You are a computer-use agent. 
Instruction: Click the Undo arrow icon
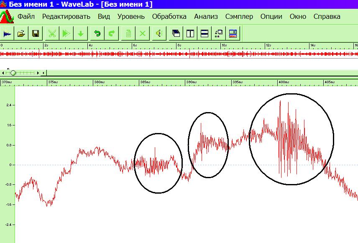point(97,33)
